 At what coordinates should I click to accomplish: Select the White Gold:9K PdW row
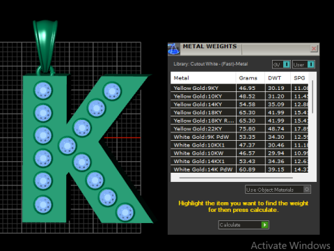[239, 137]
